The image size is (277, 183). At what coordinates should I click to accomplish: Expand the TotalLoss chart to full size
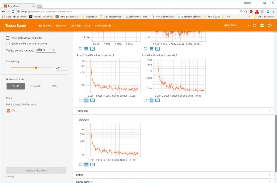click(x=80, y=164)
